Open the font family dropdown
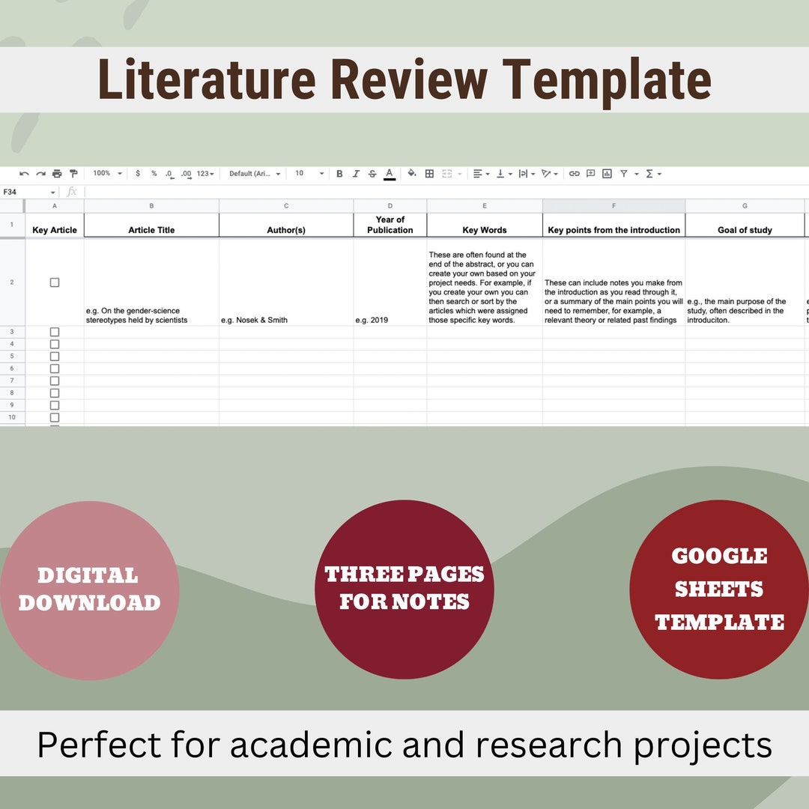Image resolution: width=809 pixels, height=809 pixels. tap(255, 173)
